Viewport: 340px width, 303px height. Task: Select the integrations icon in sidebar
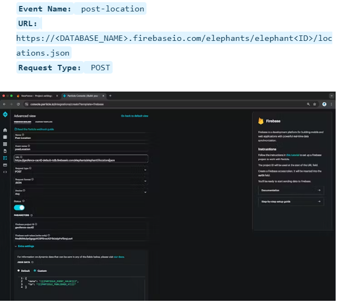[x=5, y=157]
